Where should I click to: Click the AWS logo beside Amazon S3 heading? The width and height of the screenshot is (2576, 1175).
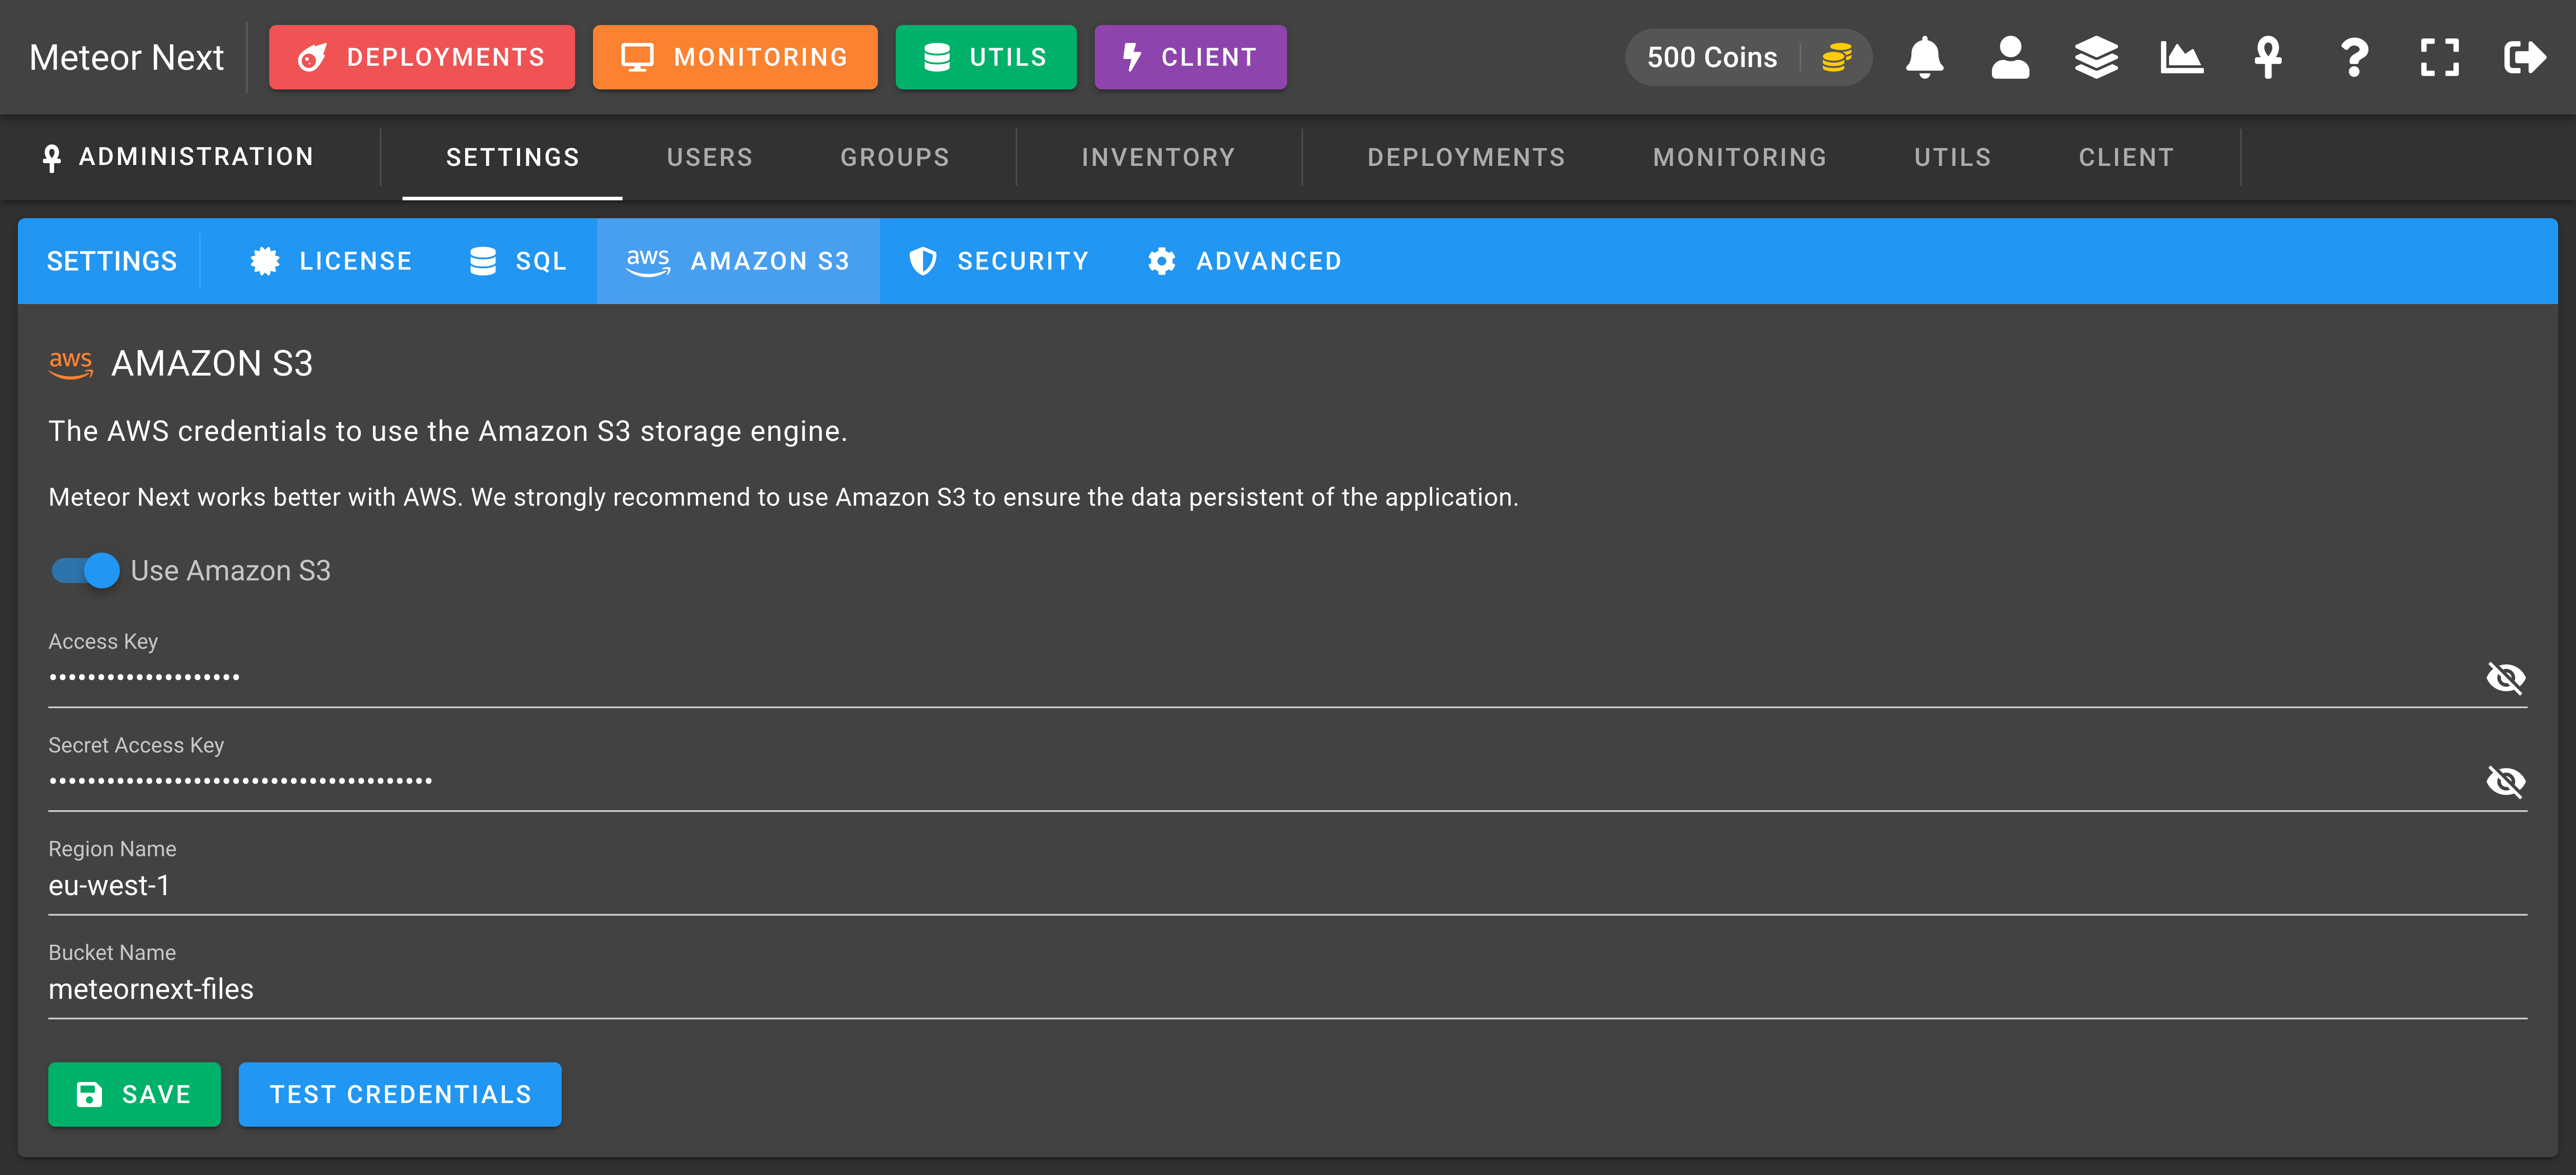tap(71, 364)
